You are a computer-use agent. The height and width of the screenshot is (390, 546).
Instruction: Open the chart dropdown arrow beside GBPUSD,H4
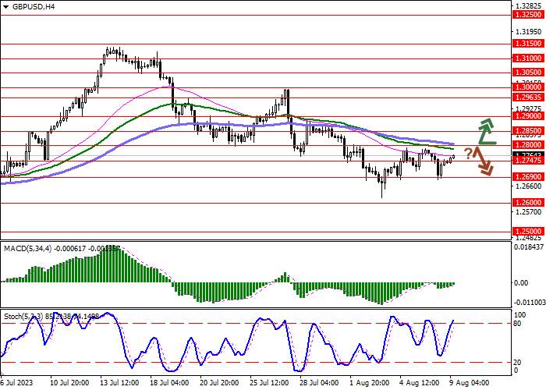click(5, 6)
